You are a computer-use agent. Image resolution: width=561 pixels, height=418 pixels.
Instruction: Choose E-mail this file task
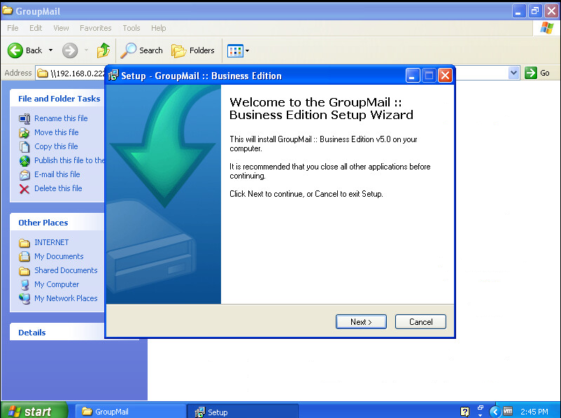click(x=57, y=174)
